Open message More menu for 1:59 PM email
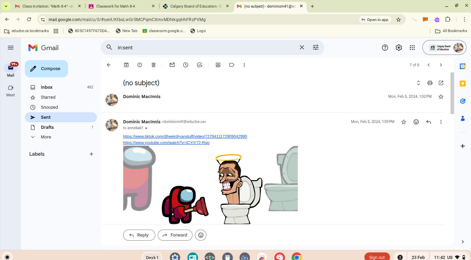471x260 pixels. (x=441, y=122)
